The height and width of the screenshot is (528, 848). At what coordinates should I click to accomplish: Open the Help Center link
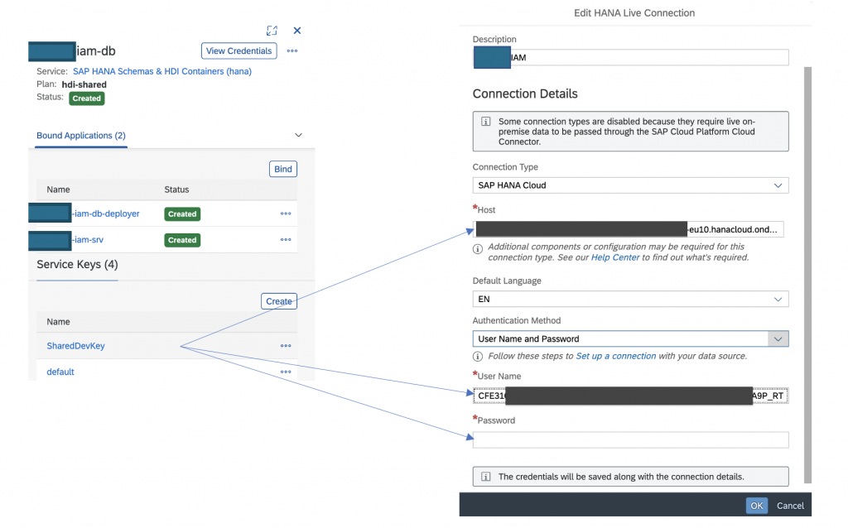coord(615,257)
